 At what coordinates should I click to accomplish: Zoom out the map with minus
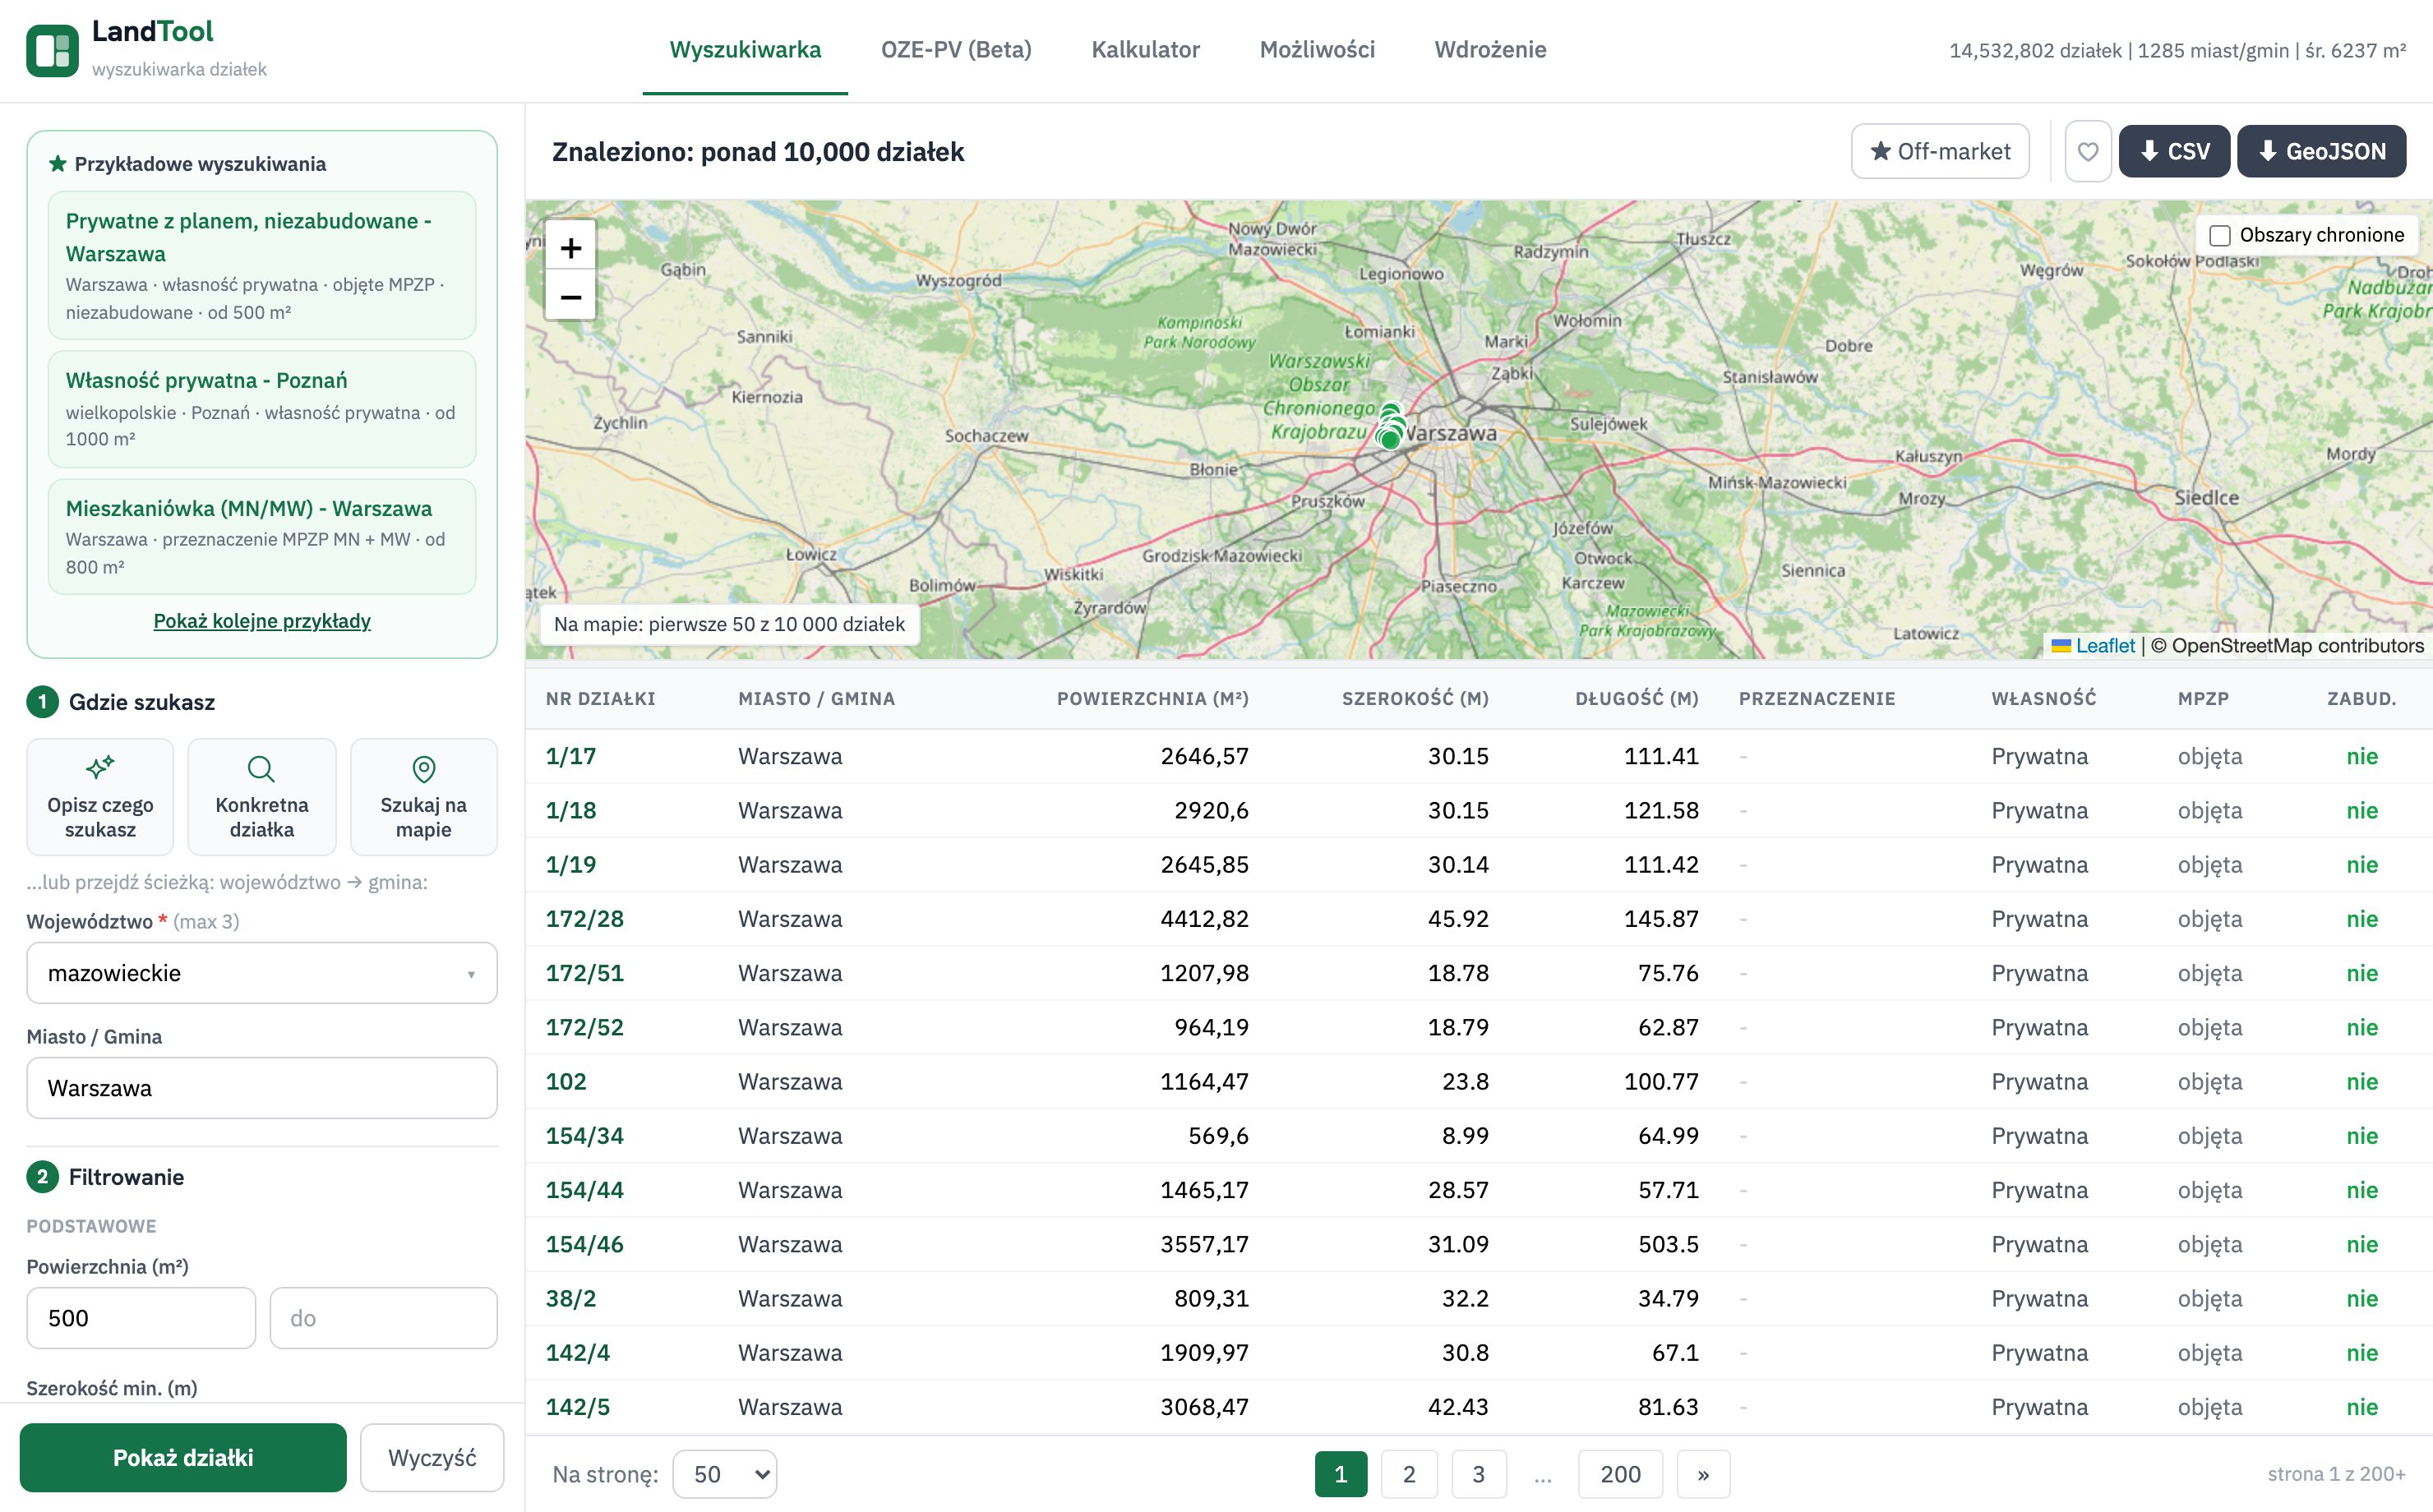click(570, 296)
